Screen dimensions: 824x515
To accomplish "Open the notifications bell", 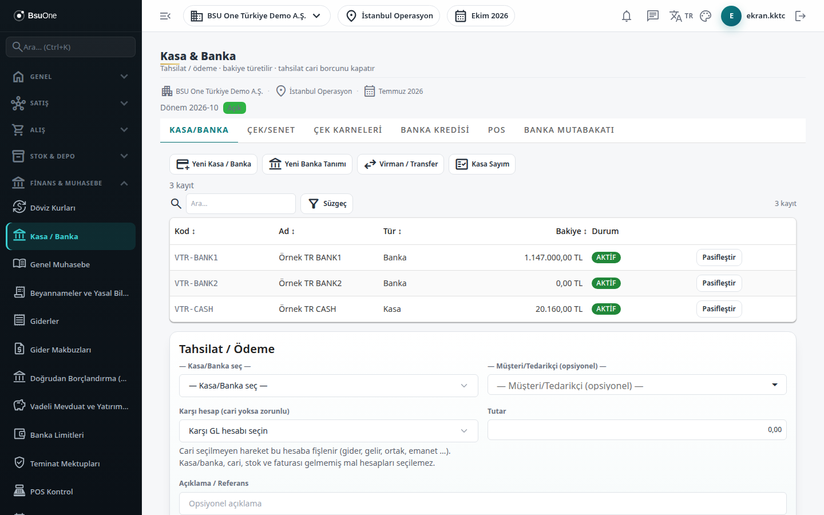I will 627,16.
